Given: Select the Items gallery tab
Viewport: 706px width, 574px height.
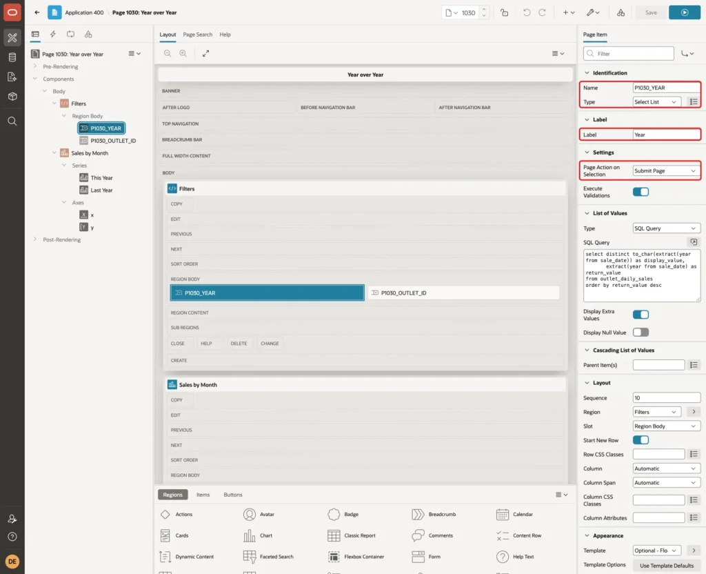Looking at the screenshot, I should (x=203, y=495).
